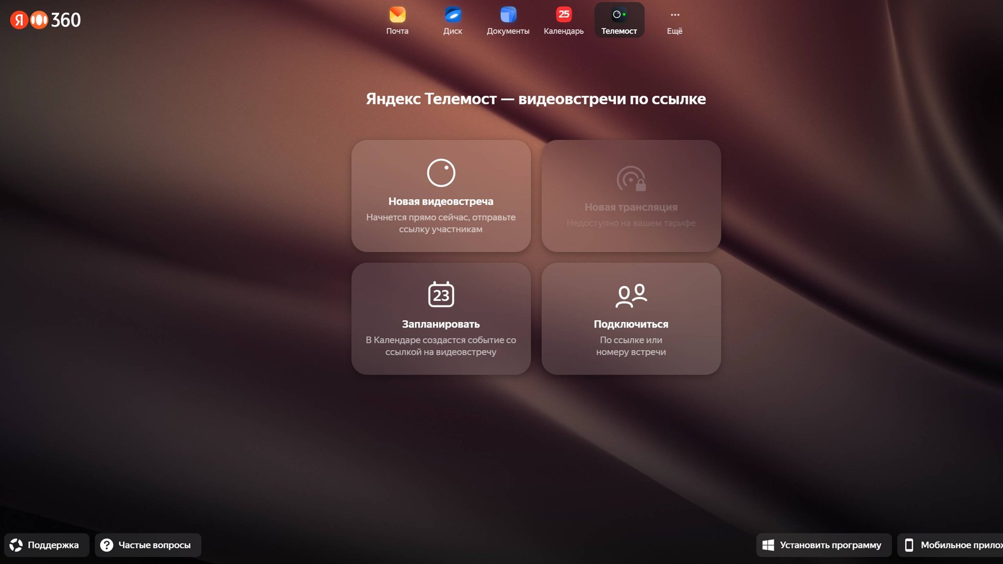Click the people icon on Подключиться card
This screenshot has width=1003, height=564.
coord(631,294)
